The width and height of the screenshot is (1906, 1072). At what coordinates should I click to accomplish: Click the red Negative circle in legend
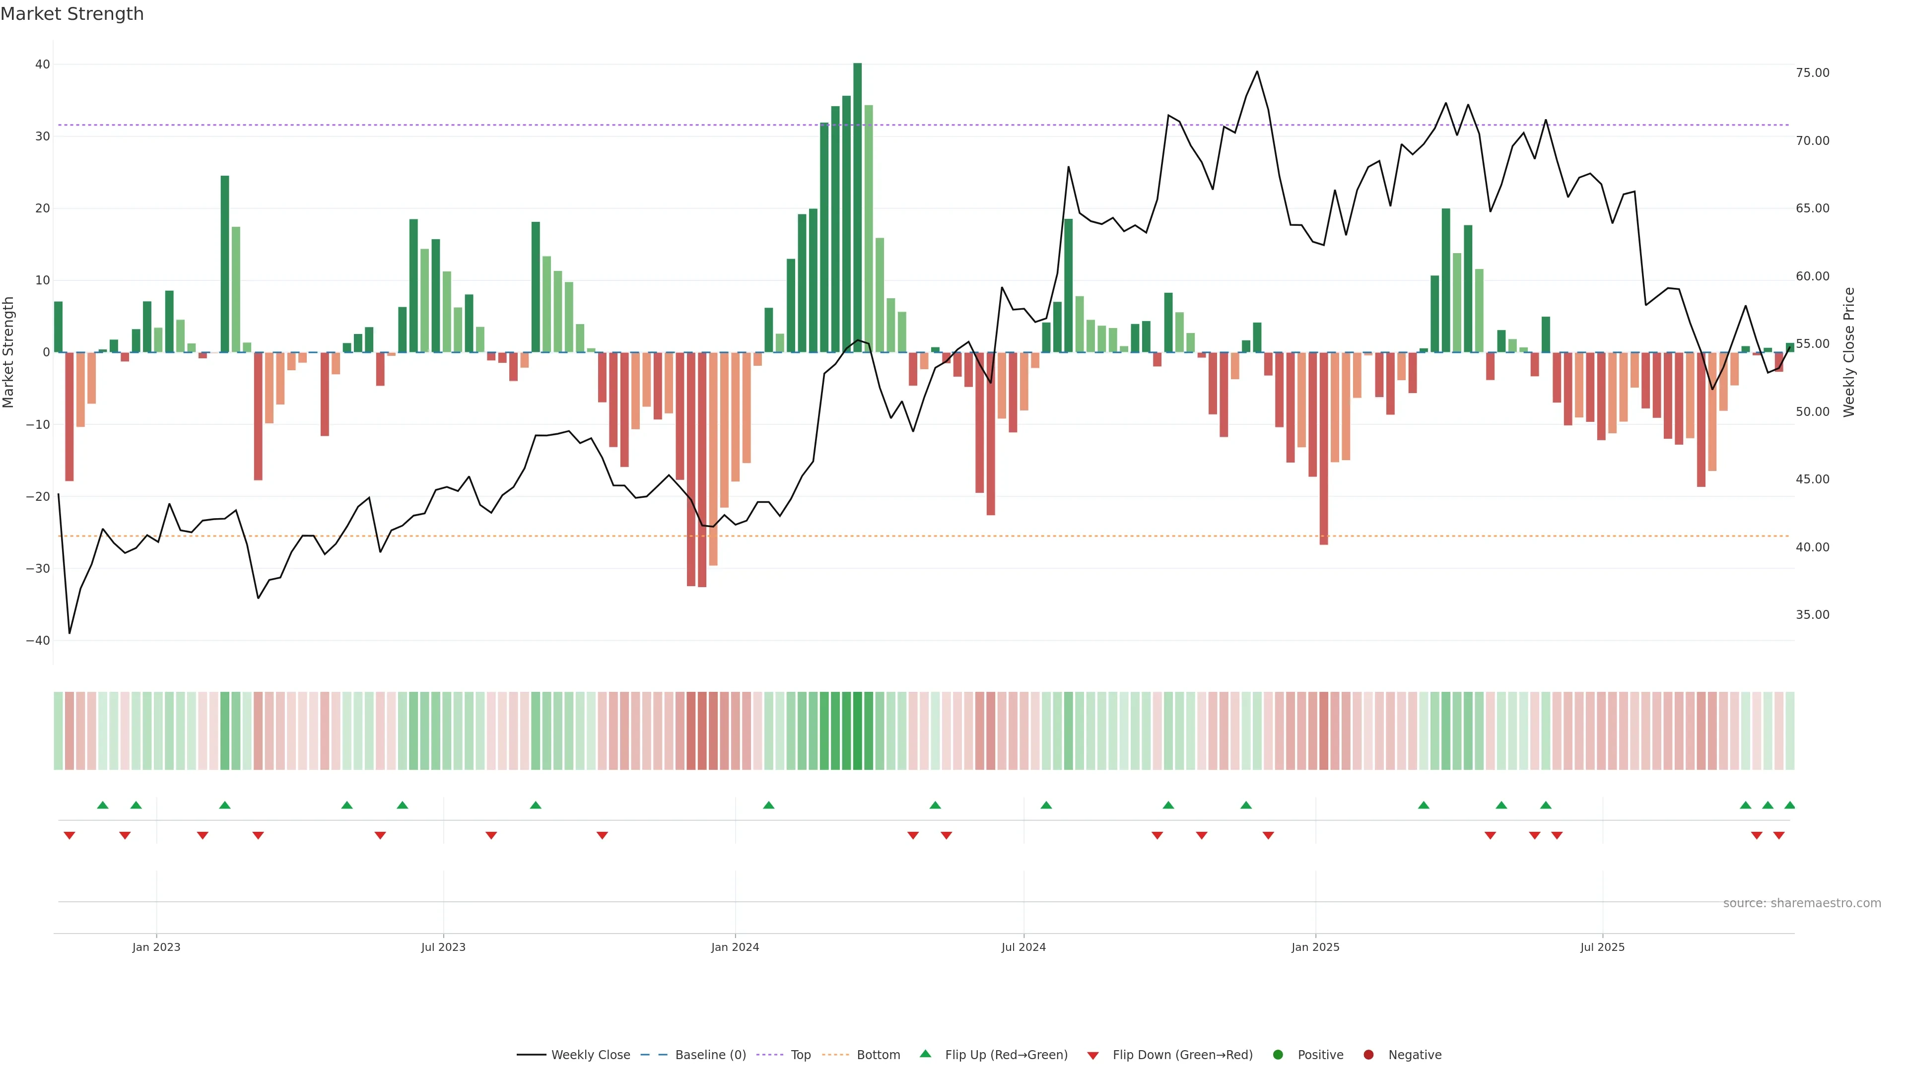click(1368, 1054)
